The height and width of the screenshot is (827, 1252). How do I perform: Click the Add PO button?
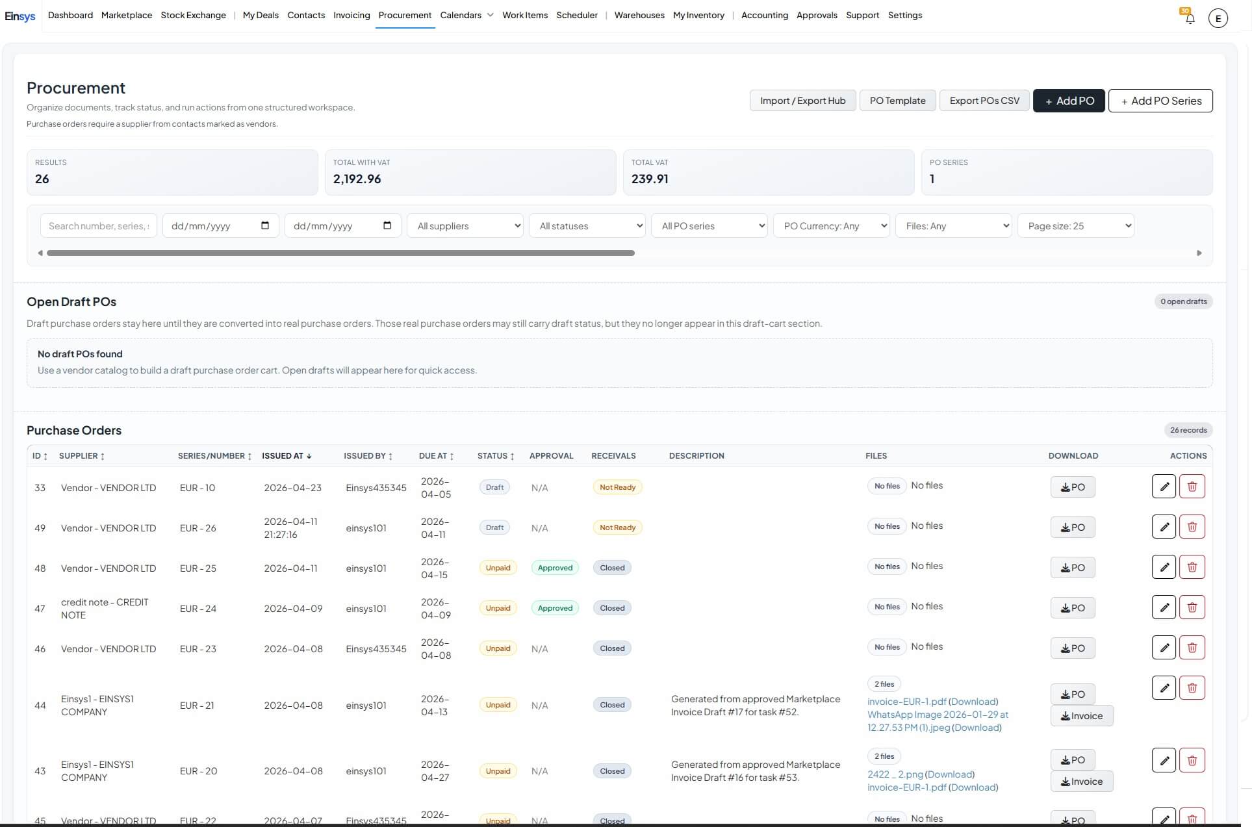1068,101
